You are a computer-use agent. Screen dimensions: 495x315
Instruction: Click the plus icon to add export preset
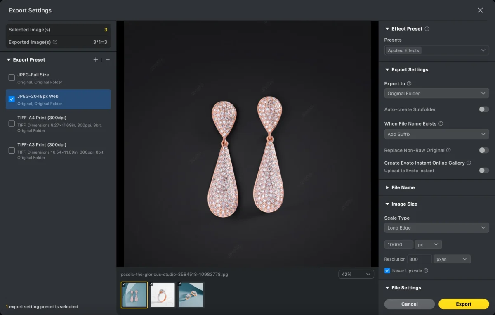[96, 60]
